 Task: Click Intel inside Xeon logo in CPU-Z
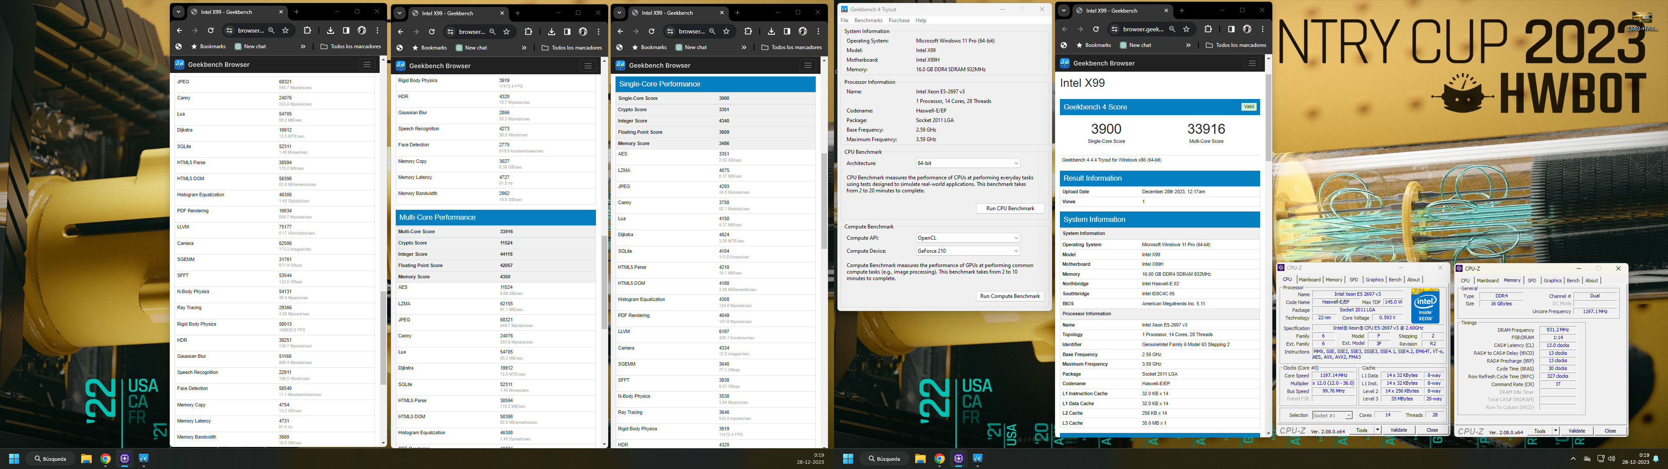[1425, 307]
